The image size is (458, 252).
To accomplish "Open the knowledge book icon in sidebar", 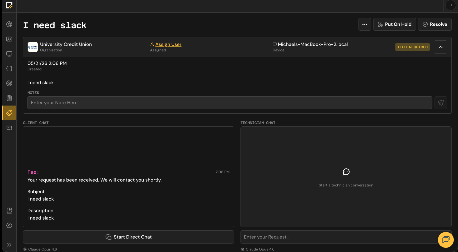I will tap(9, 211).
